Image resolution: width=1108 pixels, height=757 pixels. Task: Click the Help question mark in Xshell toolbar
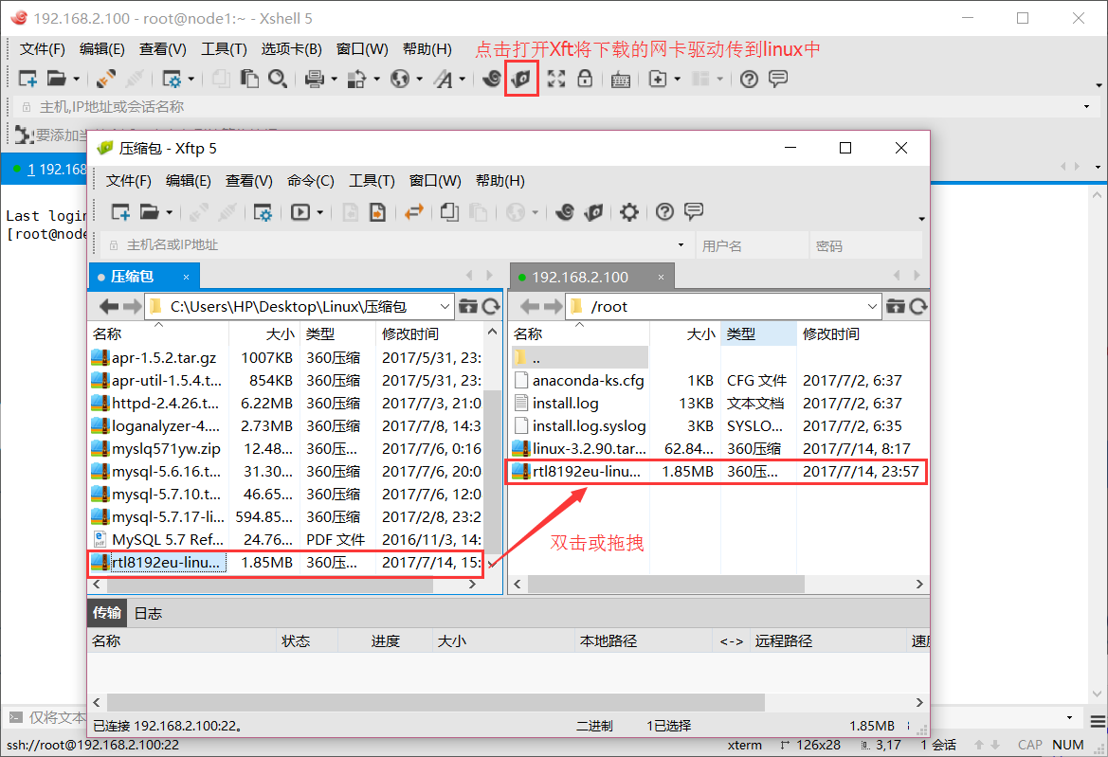[749, 79]
